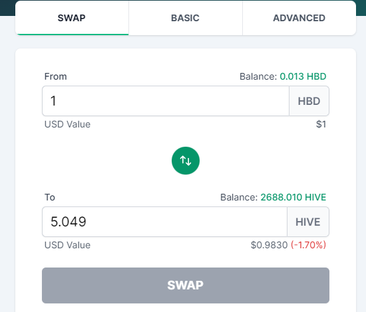Click the 0.013 HBD balance link

[303, 76]
